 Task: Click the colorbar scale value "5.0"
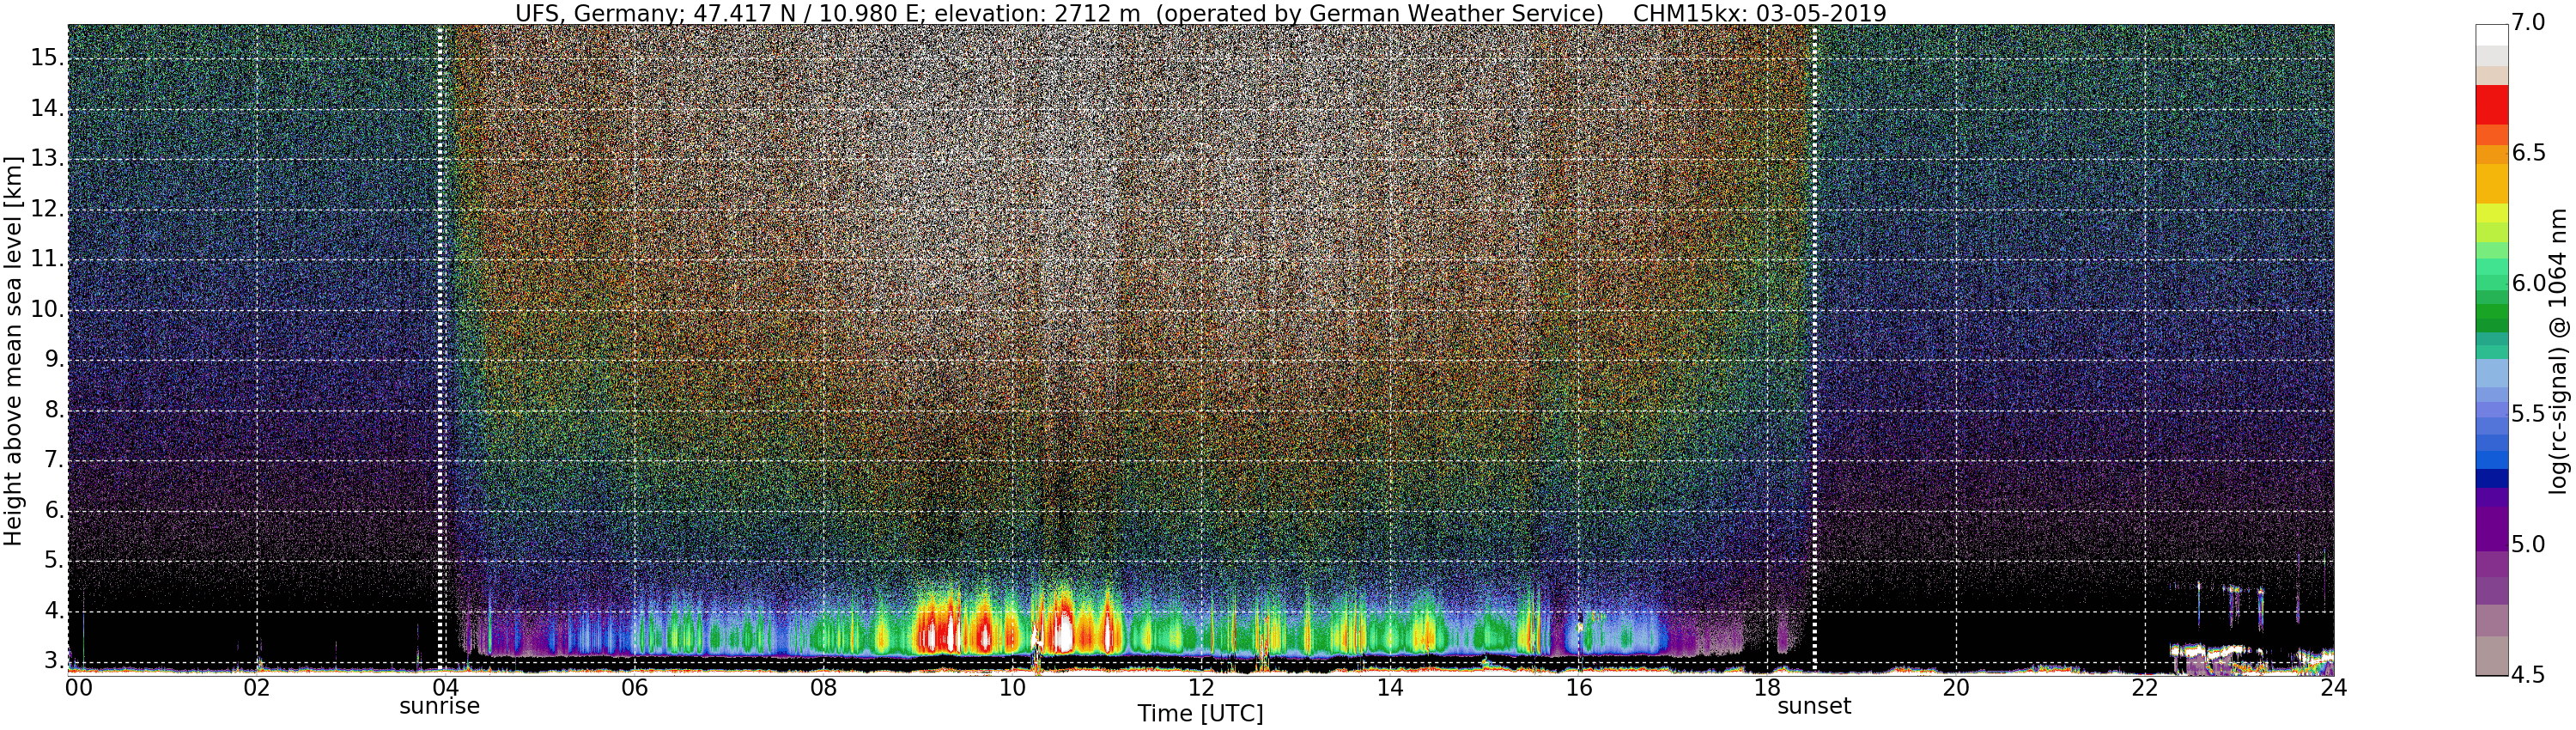pyautogui.click(x=2529, y=545)
